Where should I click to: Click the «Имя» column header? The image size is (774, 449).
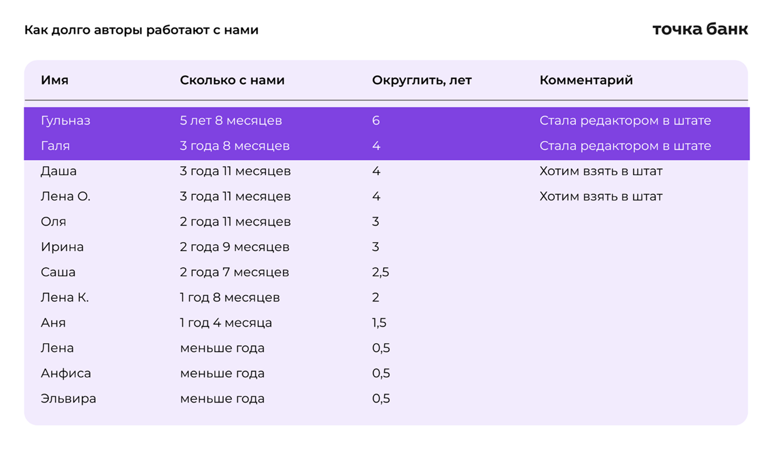[55, 80]
